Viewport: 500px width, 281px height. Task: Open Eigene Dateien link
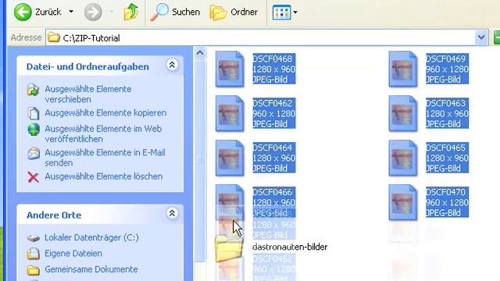coord(73,253)
